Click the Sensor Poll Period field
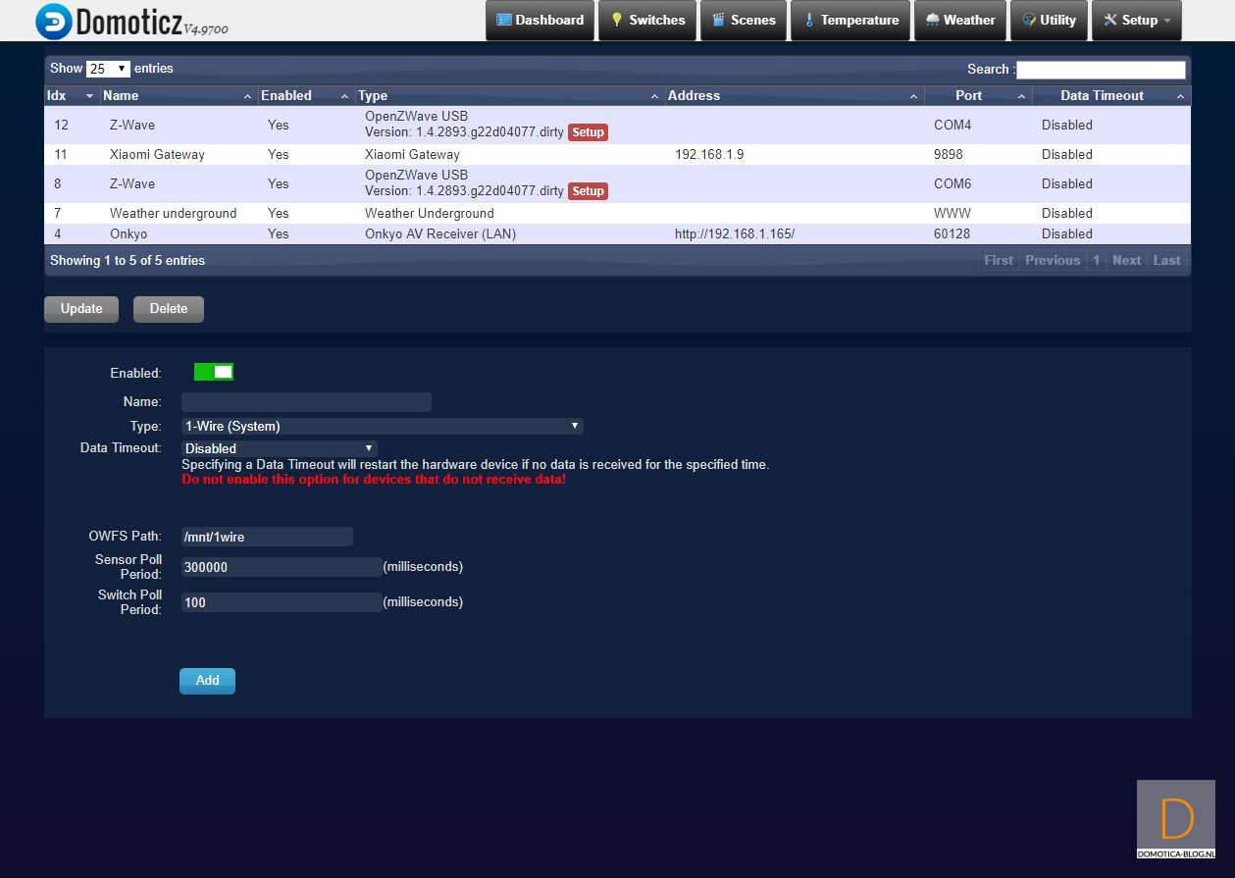 [282, 567]
